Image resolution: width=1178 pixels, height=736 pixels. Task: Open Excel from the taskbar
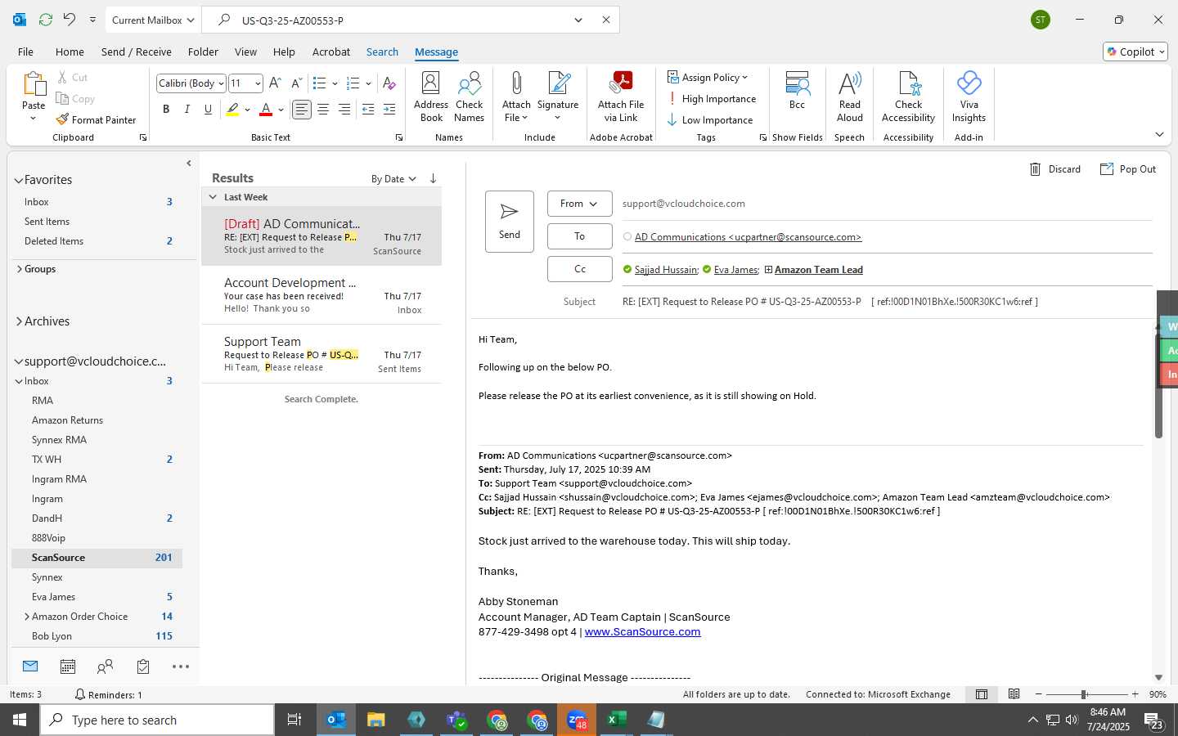(616, 720)
